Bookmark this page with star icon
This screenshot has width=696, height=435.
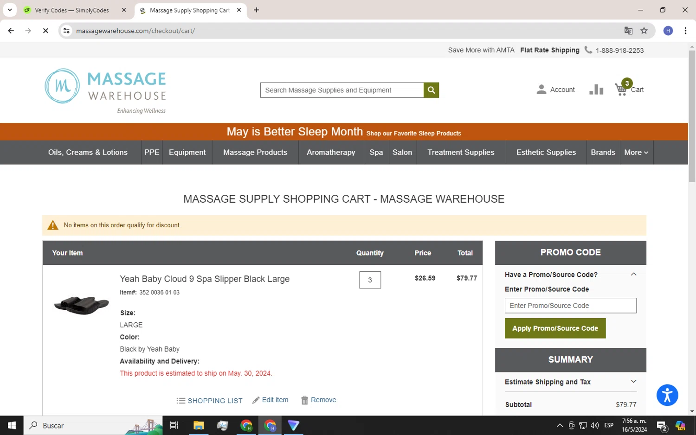(644, 31)
